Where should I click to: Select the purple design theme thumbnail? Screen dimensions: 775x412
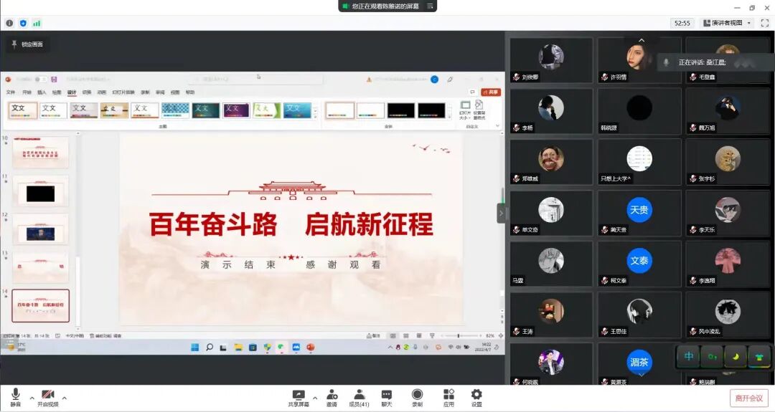coord(236,110)
